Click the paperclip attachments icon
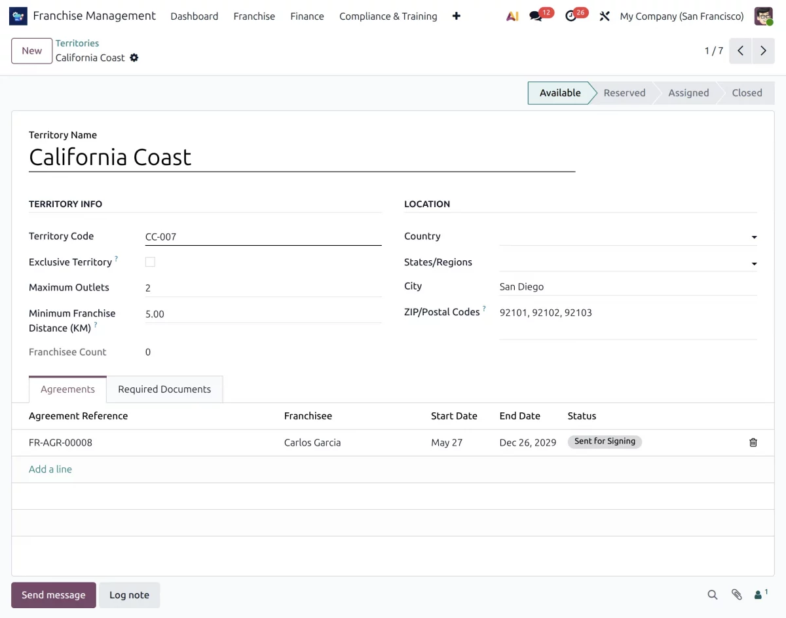Image resolution: width=786 pixels, height=618 pixels. point(737,595)
